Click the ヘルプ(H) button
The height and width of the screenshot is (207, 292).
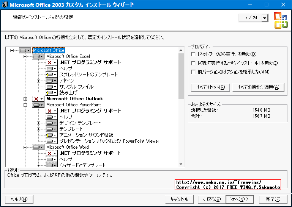[19, 199]
